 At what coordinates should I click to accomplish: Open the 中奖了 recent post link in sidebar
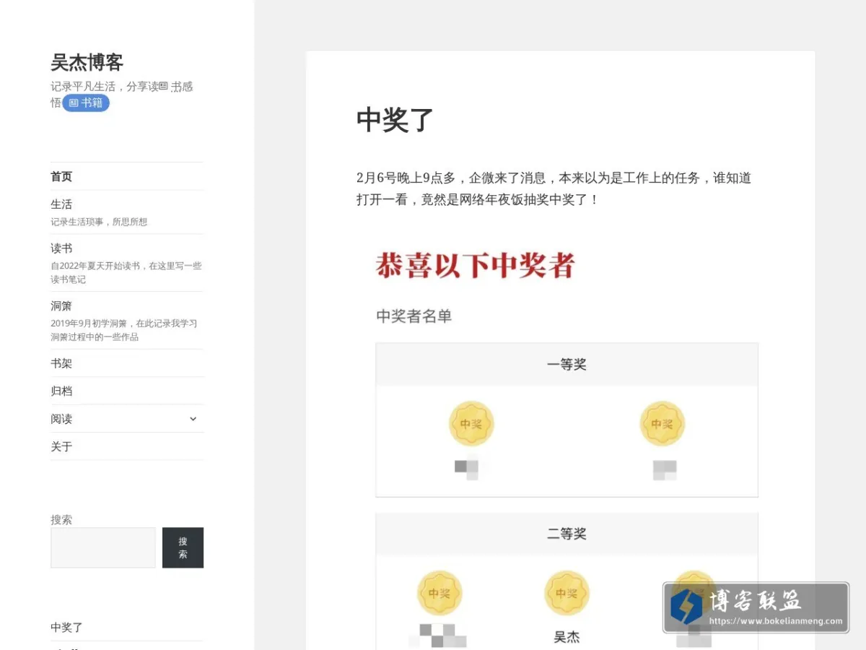67,628
